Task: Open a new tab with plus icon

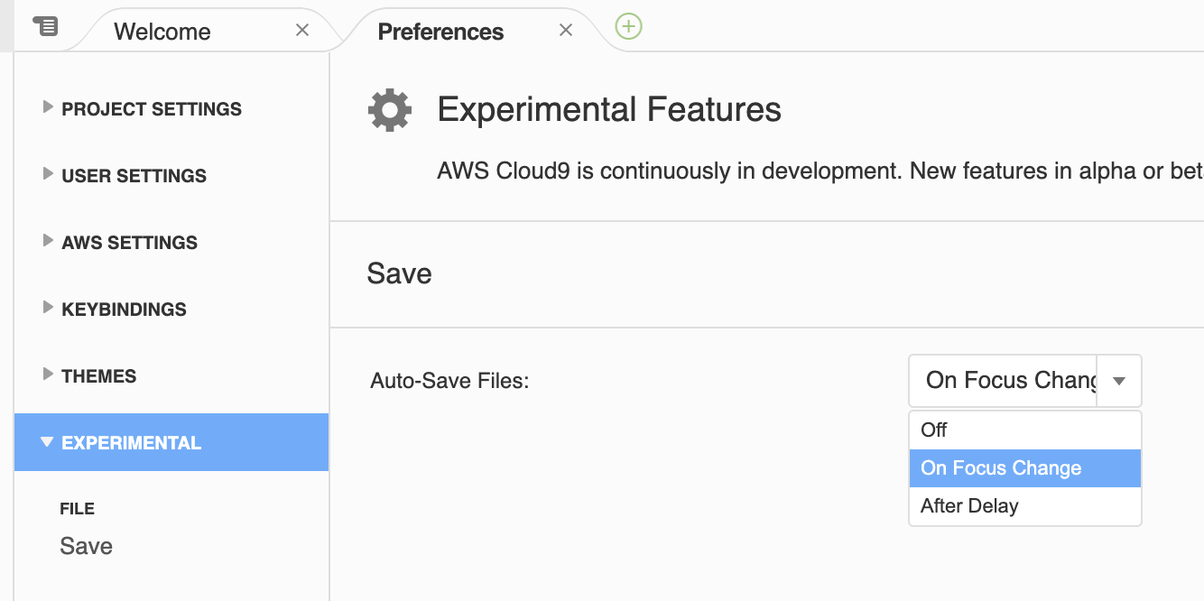Action: pos(628,27)
